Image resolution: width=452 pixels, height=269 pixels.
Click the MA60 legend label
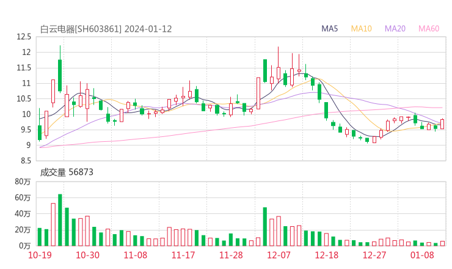coord(429,29)
